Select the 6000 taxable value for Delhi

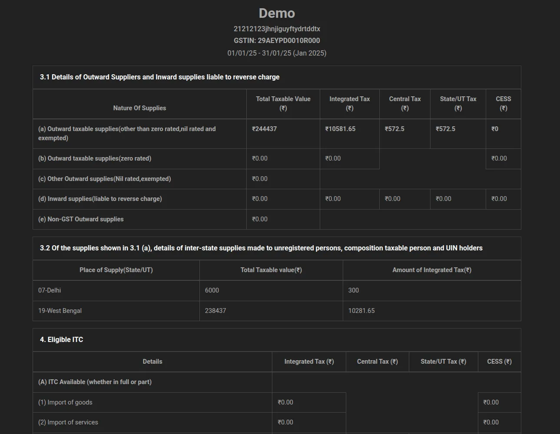point(212,290)
